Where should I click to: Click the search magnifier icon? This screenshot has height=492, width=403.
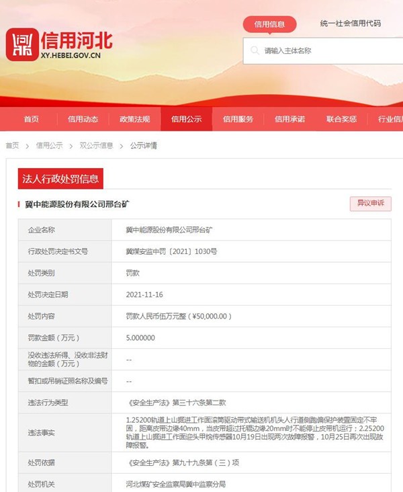[255, 50]
